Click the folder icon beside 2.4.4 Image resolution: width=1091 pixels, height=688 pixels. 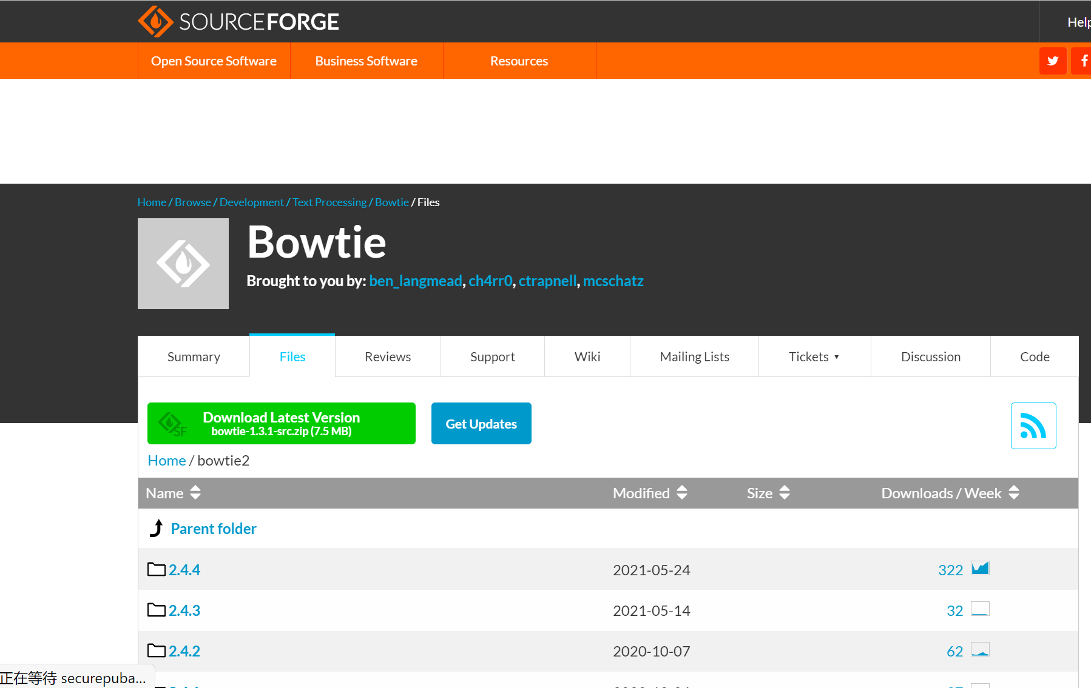click(x=156, y=569)
